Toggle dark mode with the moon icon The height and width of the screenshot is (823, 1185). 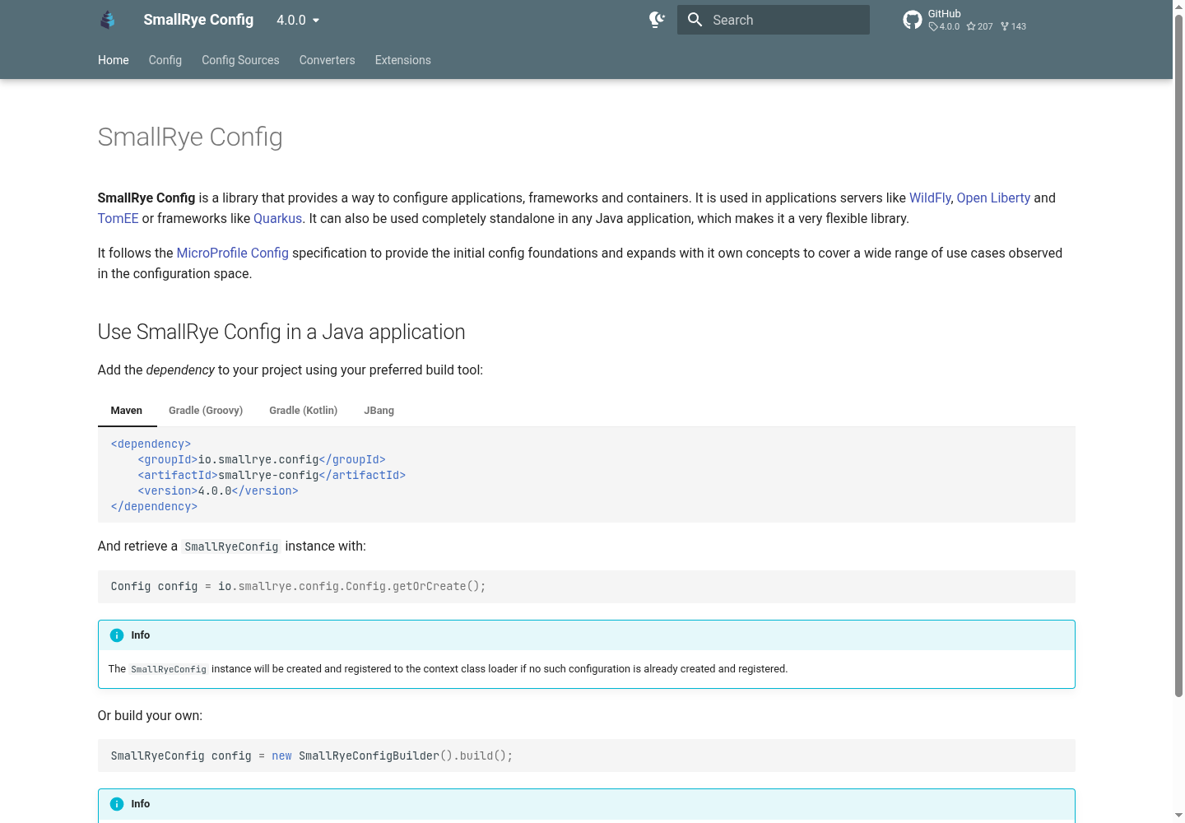(x=657, y=20)
